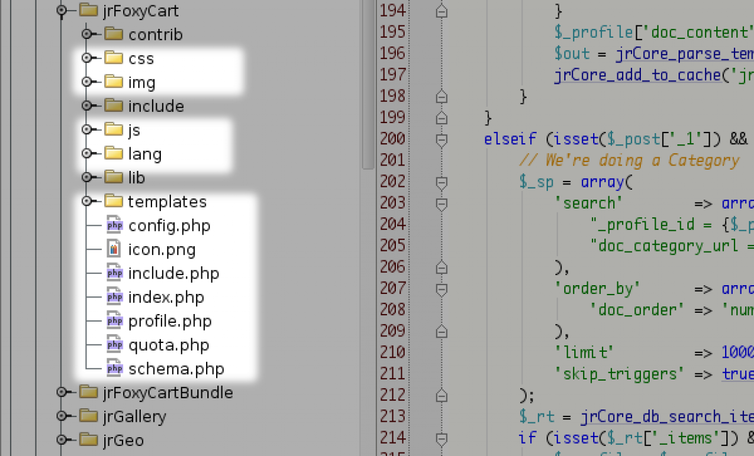
Task: Expand the lang folder node
Action: pos(87,154)
